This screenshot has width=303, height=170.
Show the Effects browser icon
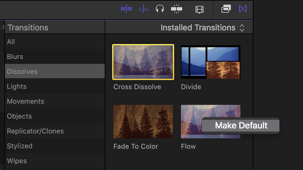pyautogui.click(x=226, y=9)
